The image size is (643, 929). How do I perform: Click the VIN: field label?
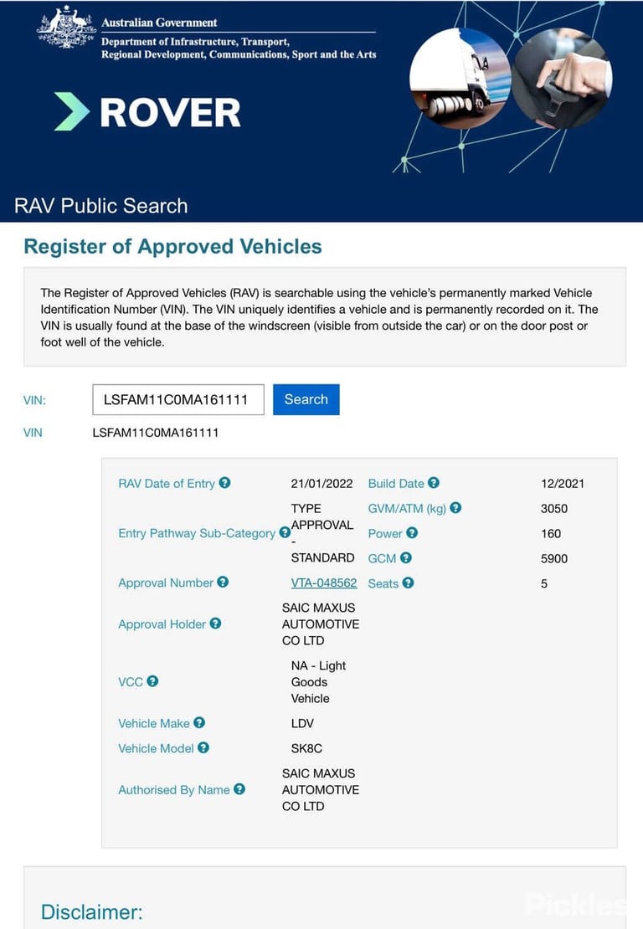[34, 400]
